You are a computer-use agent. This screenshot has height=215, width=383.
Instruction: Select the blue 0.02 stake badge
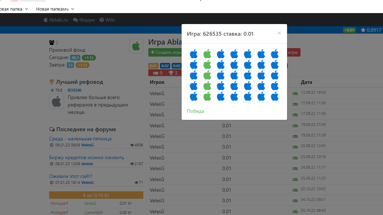[x=165, y=66]
